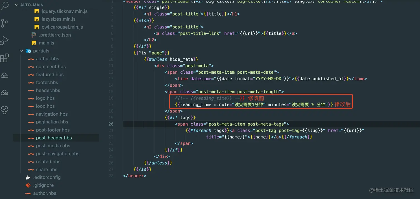This screenshot has width=420, height=199.
Task: Click the closing "</header>" tag
Action: pyautogui.click(x=134, y=176)
